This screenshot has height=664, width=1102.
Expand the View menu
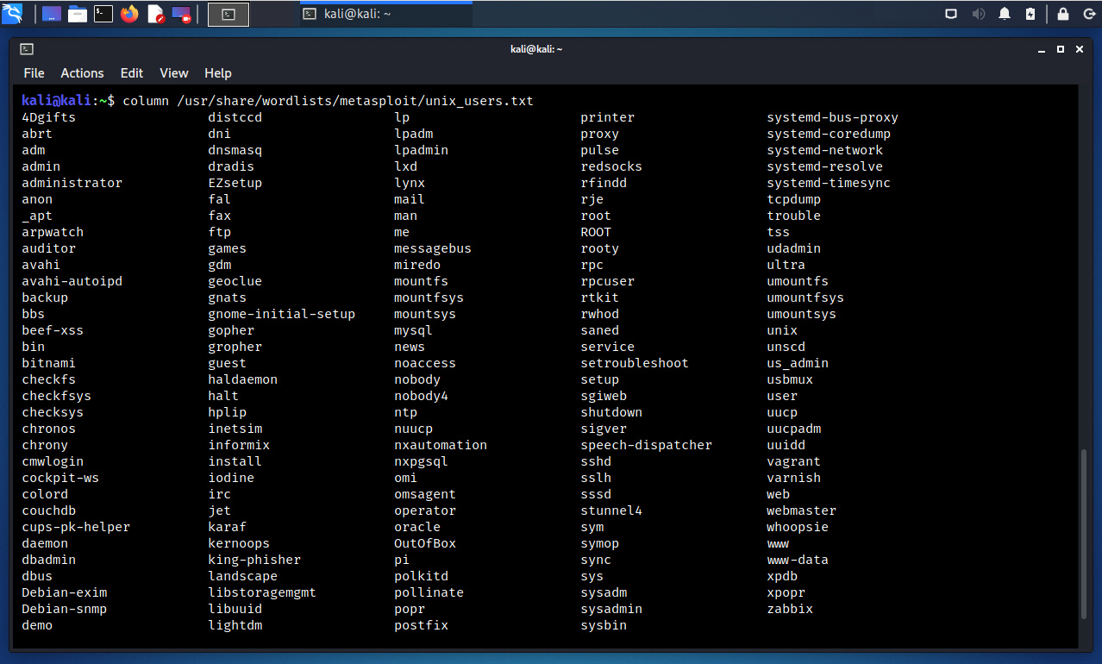174,73
